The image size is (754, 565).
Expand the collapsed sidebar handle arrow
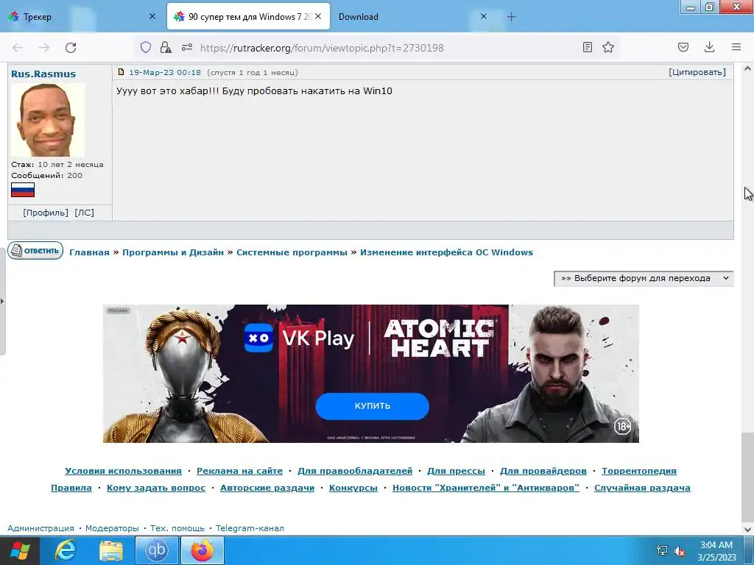[2, 301]
